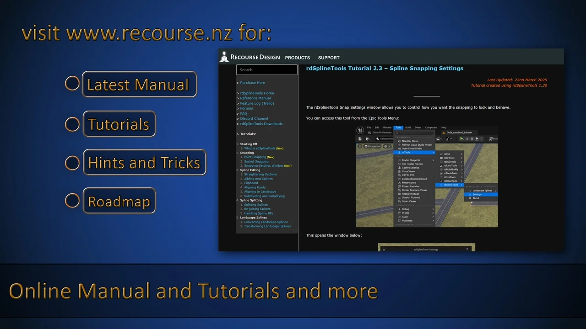Click the Unreal Engine logo in the screenshot

(361, 130)
